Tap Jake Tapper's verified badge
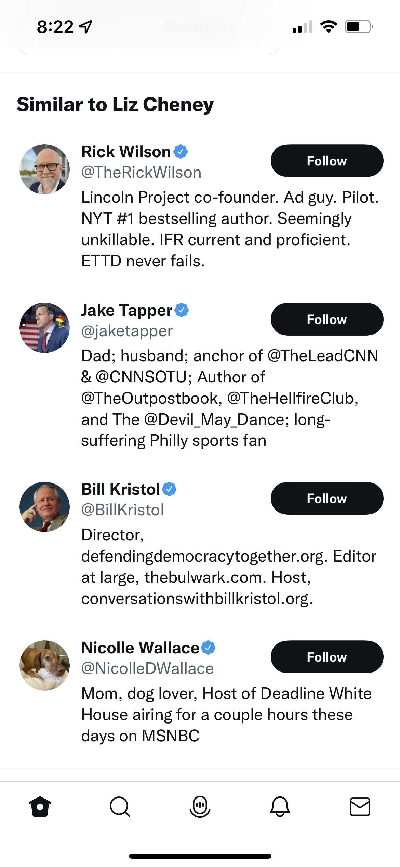 (x=182, y=310)
